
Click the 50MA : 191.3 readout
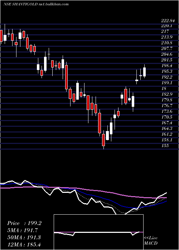coord(24,237)
